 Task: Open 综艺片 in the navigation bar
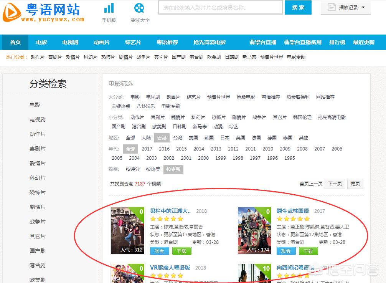133,42
